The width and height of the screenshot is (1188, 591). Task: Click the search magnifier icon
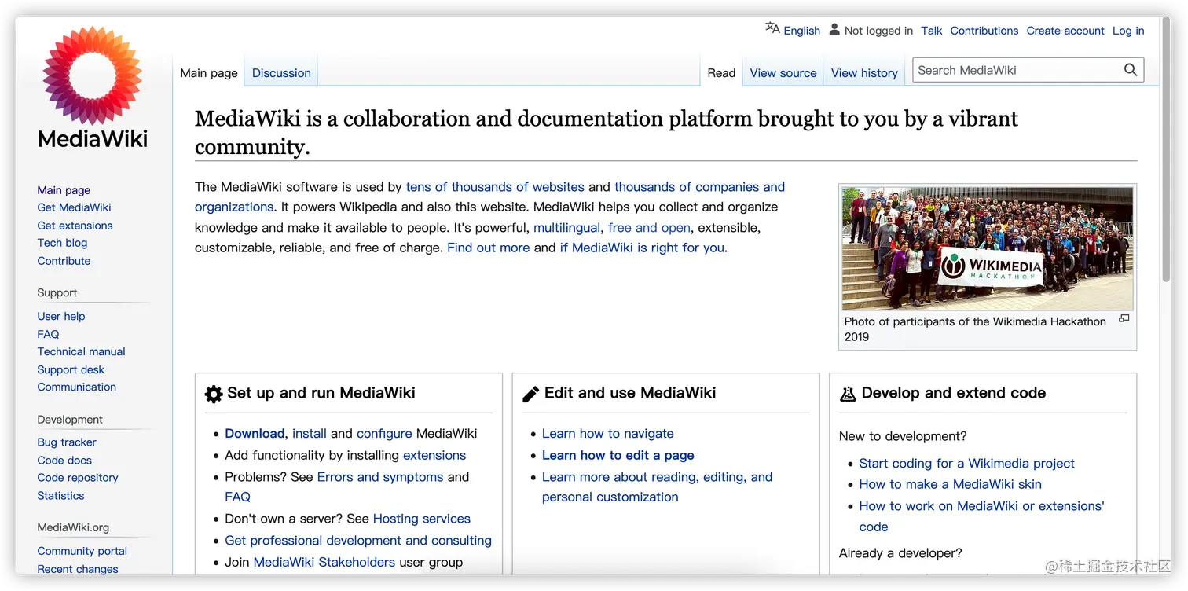coord(1131,70)
